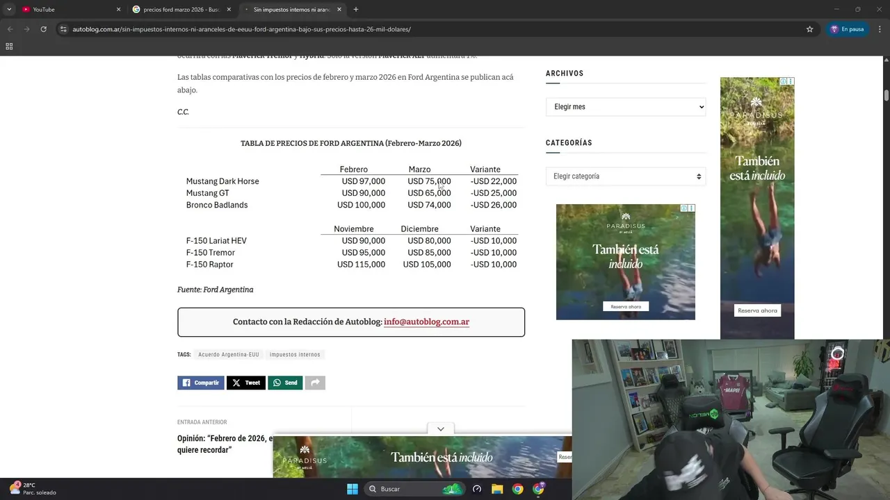Click the Fuente: Ford Argentina text

[216, 290]
